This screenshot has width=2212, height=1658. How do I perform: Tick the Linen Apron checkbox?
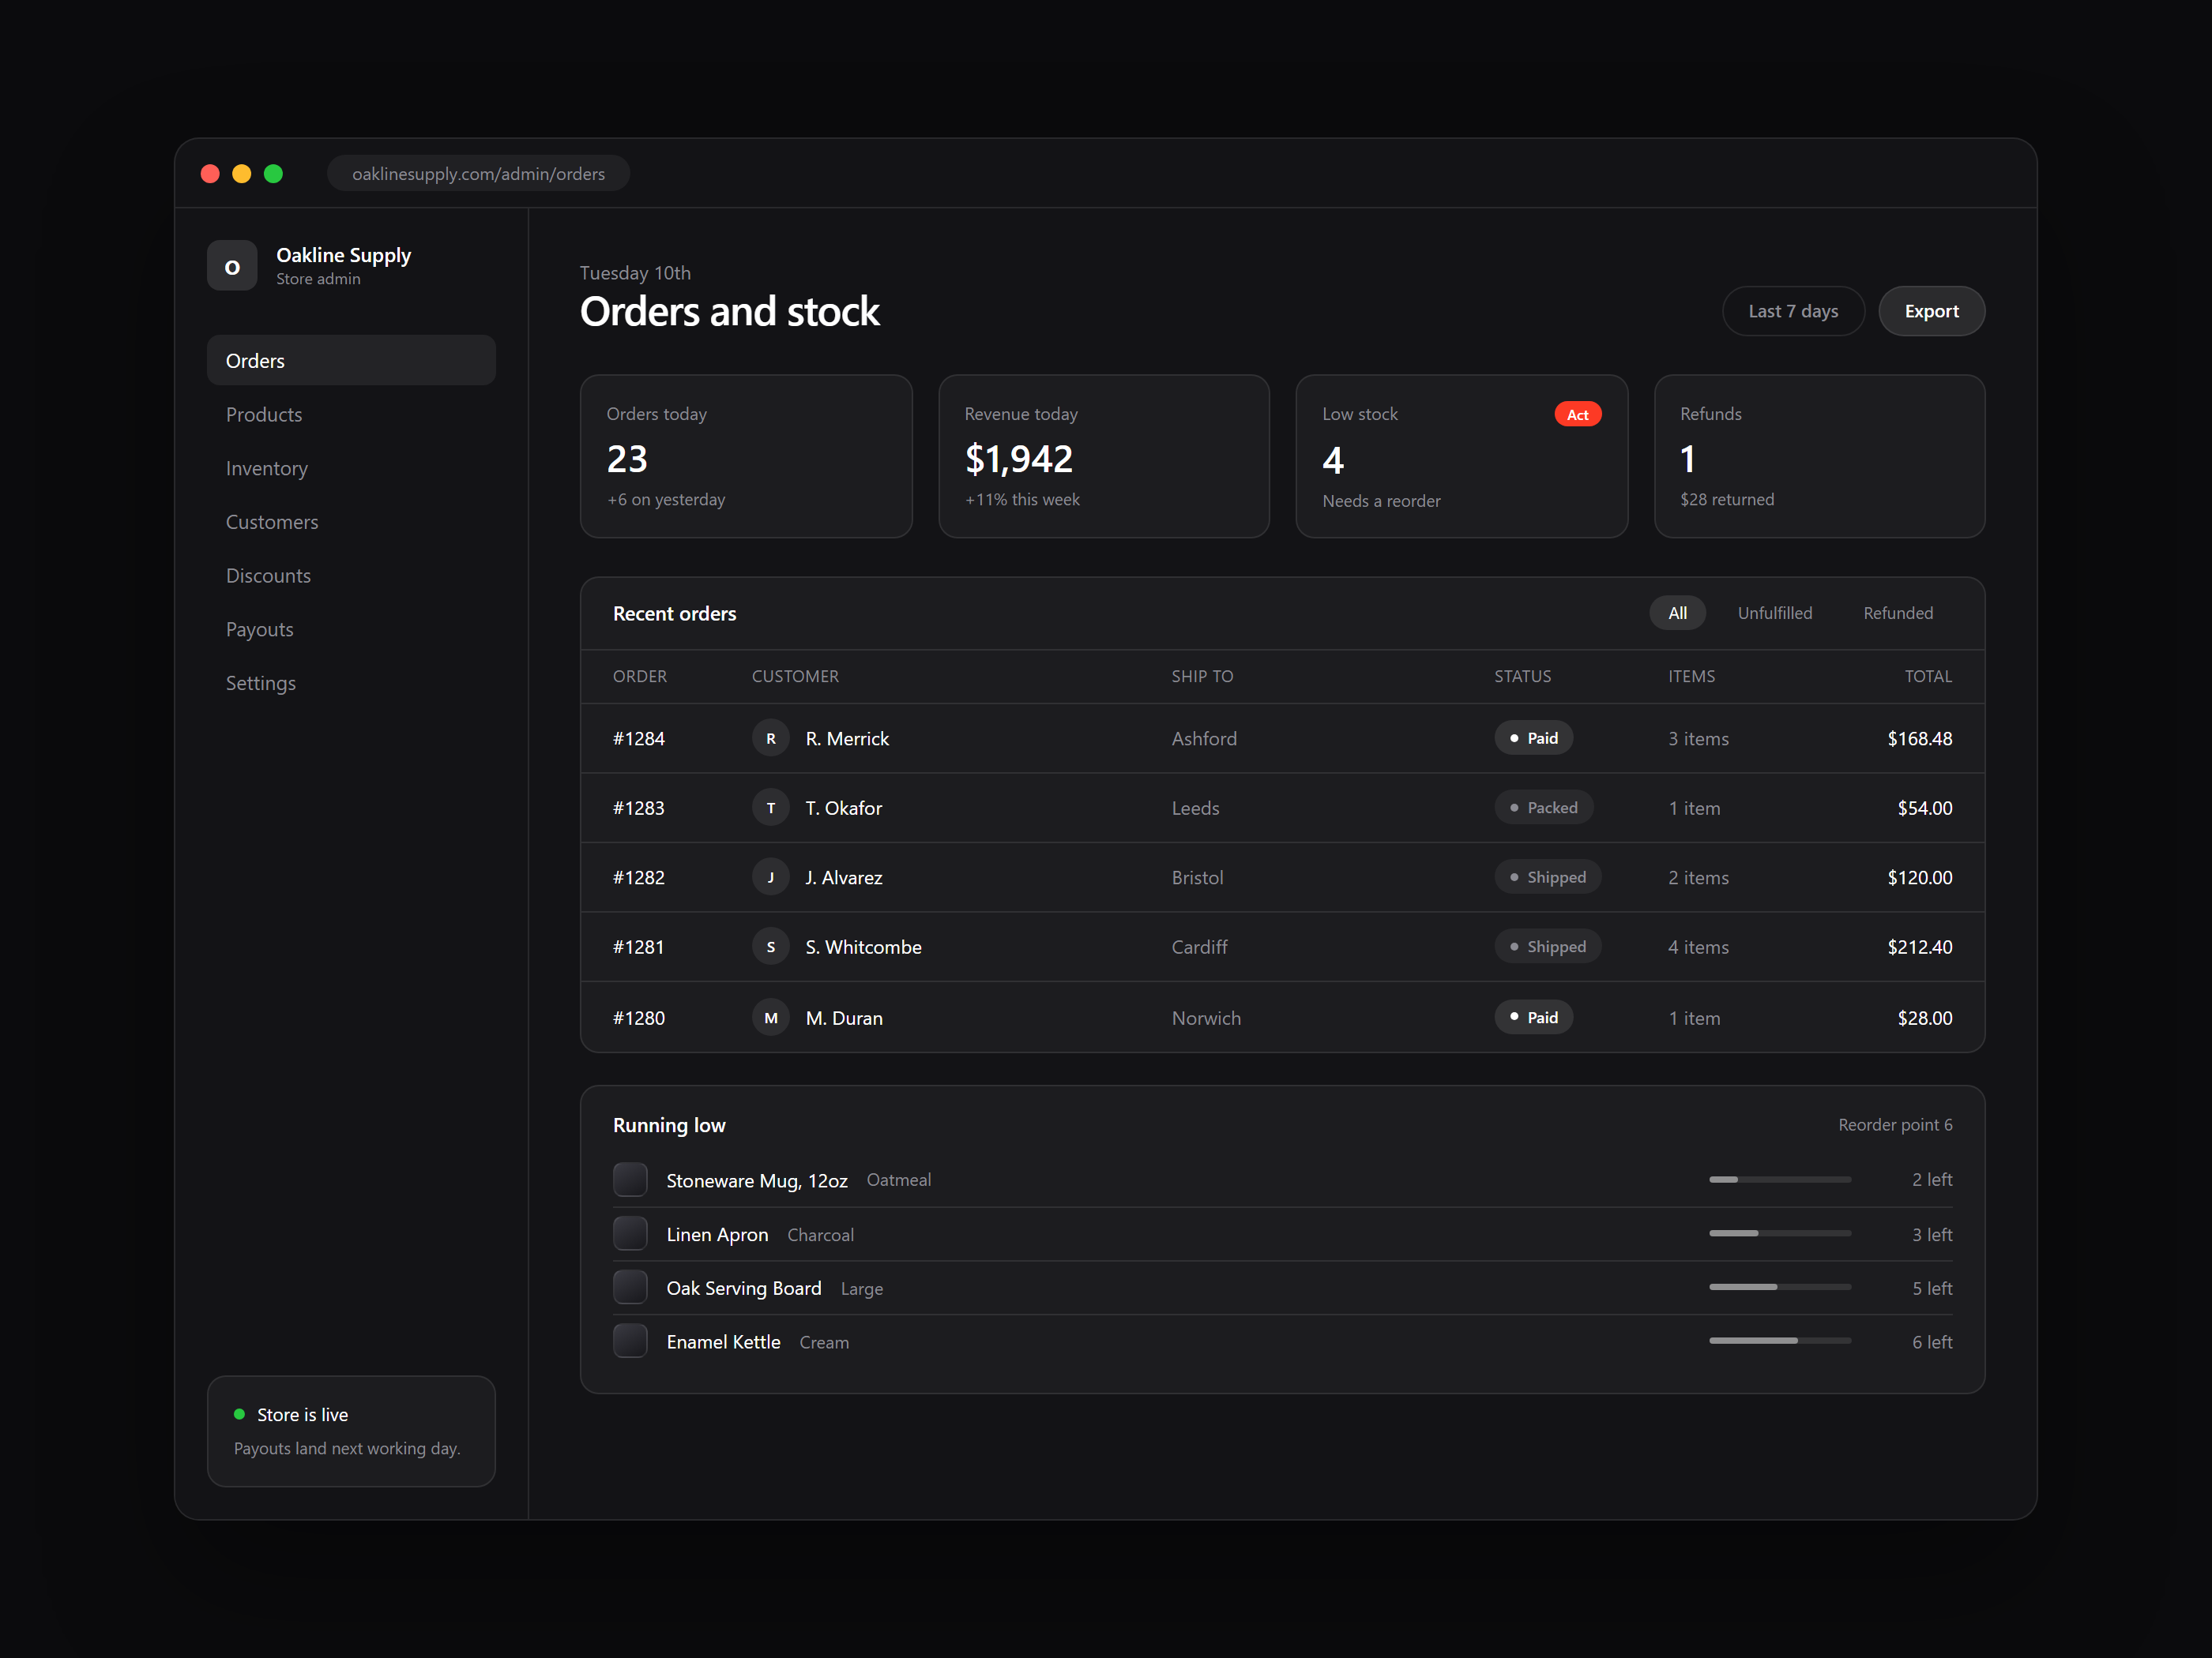(x=630, y=1234)
